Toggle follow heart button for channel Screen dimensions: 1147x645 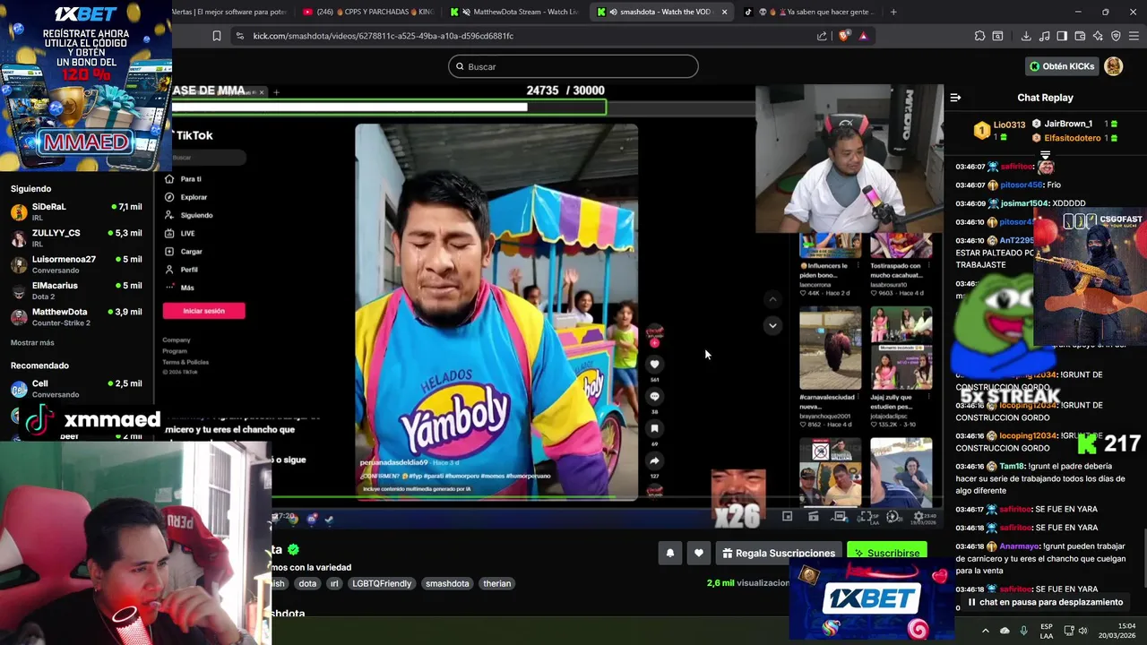pos(699,554)
